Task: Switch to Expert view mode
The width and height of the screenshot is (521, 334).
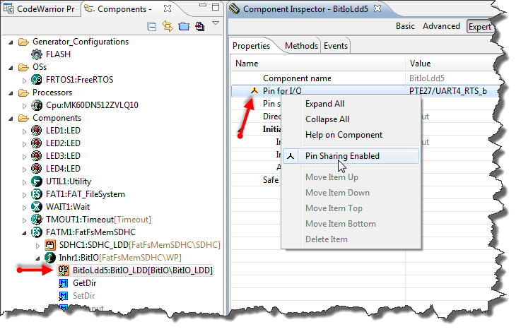Action: [x=479, y=27]
